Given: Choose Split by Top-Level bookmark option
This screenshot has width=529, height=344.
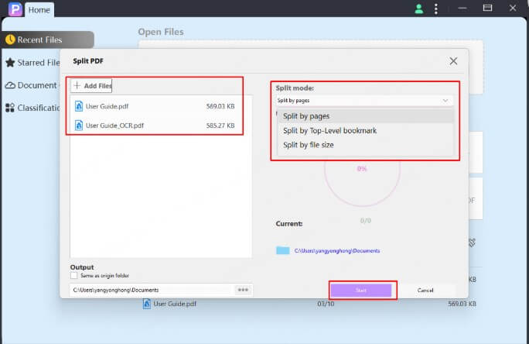Looking at the screenshot, I should coord(365,130).
